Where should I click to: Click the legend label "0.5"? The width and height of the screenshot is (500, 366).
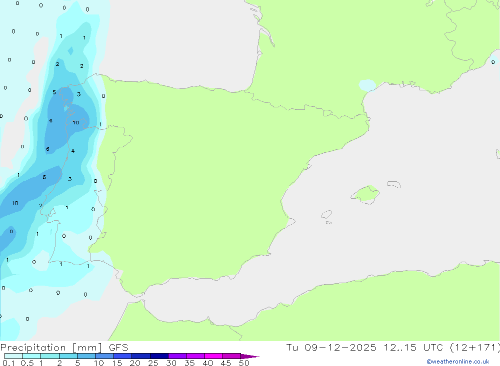(x=27, y=363)
